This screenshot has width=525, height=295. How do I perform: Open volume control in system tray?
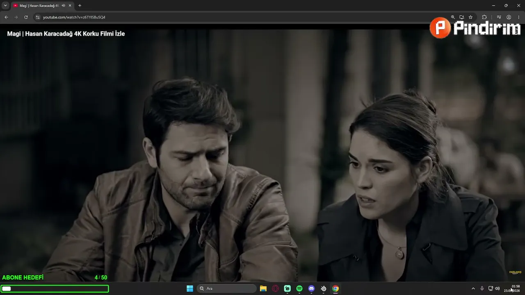click(x=497, y=288)
